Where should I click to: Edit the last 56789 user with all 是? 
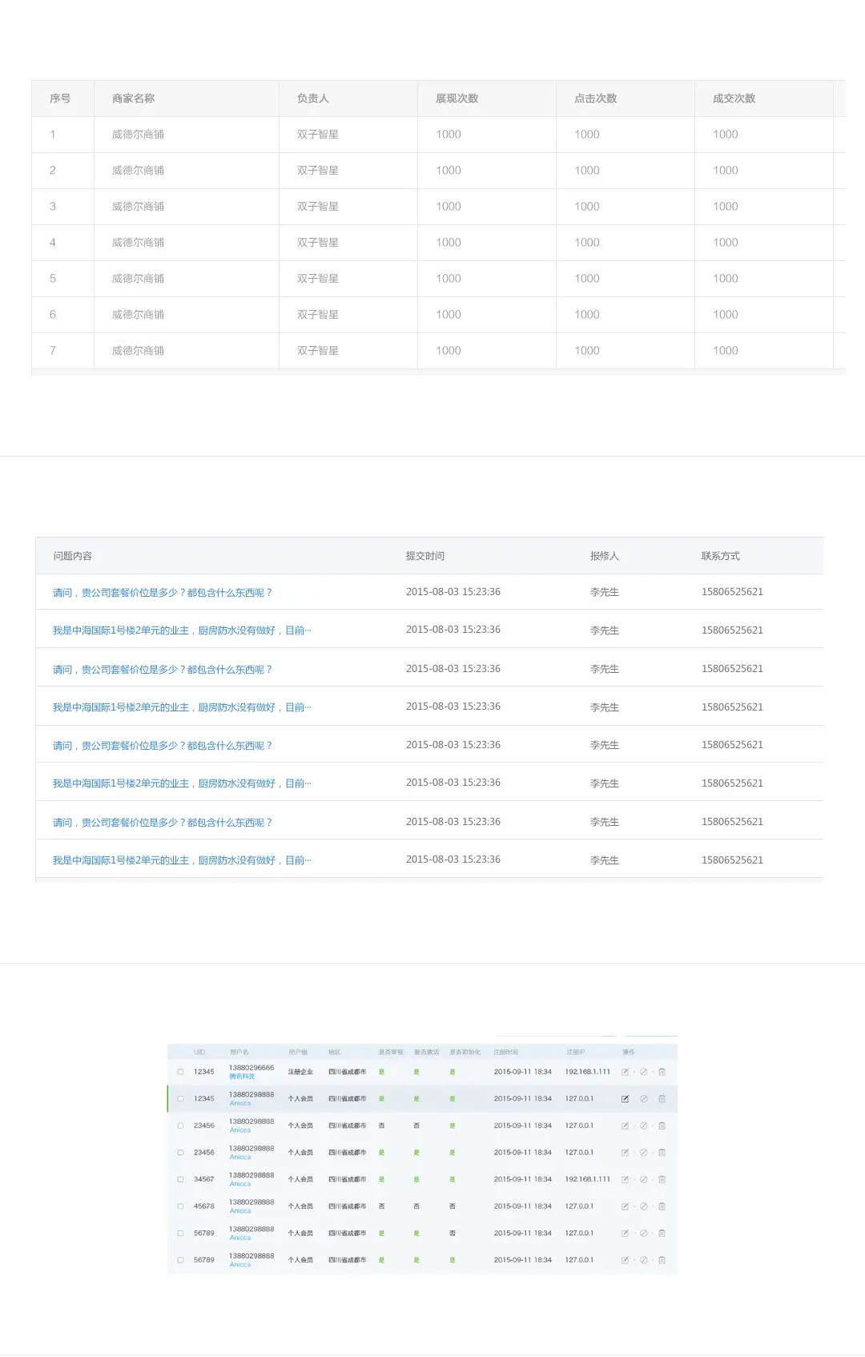[625, 1260]
